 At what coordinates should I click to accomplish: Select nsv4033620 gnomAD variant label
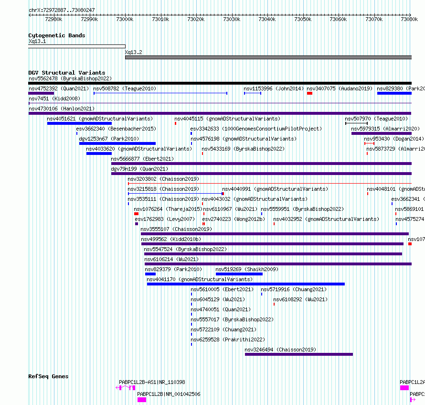pos(139,149)
